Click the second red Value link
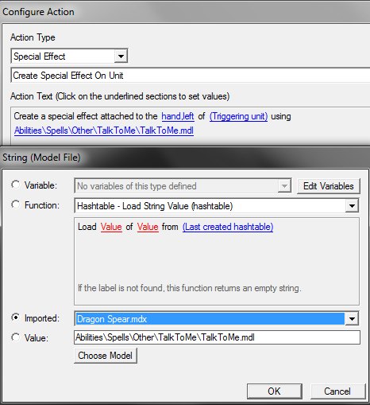This screenshot has height=405, width=370. 148,227
